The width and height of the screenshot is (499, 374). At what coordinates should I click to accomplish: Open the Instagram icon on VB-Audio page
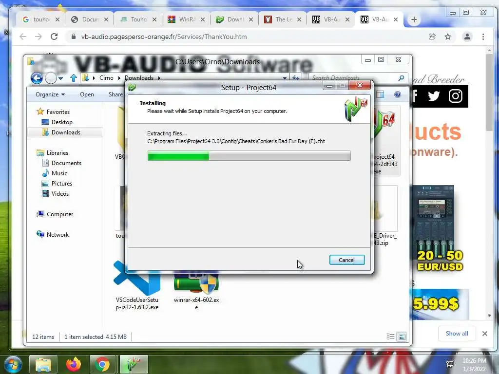(x=456, y=96)
